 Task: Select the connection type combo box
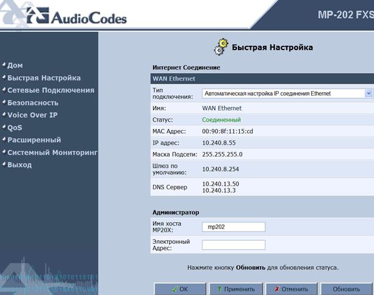point(287,93)
